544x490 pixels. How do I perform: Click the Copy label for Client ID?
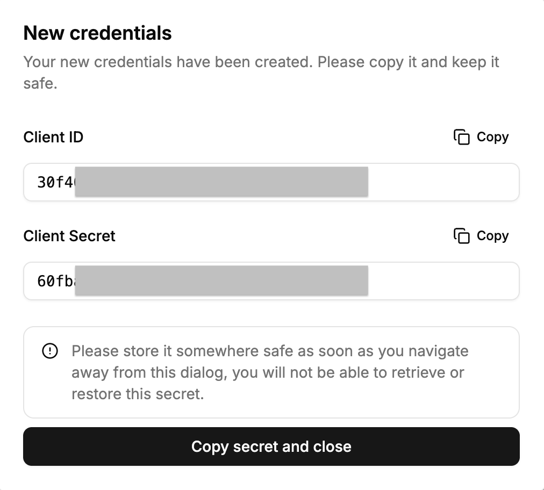point(492,137)
